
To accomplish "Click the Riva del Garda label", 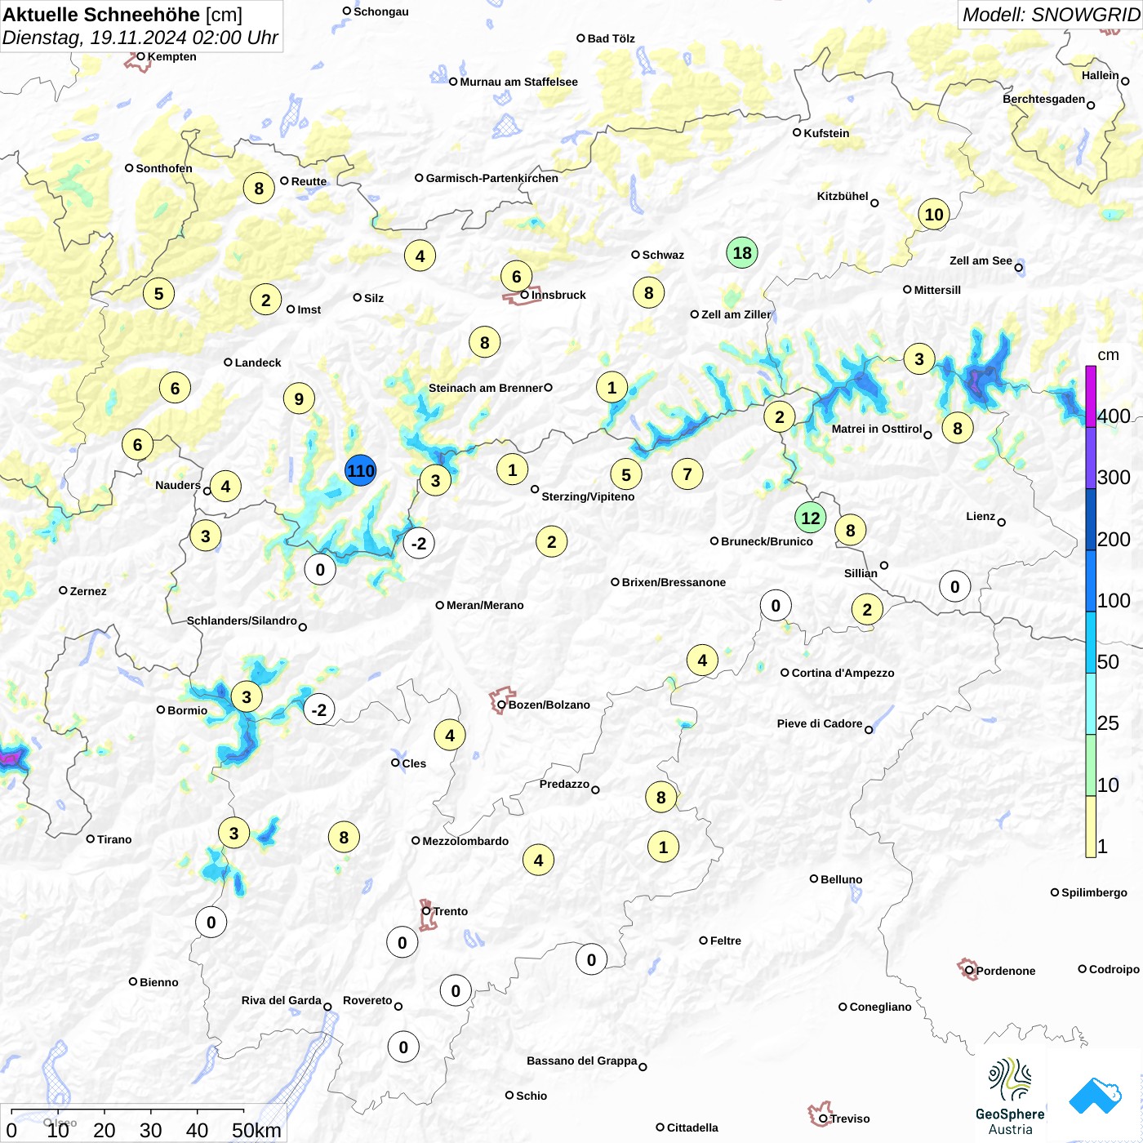I will tap(281, 1000).
